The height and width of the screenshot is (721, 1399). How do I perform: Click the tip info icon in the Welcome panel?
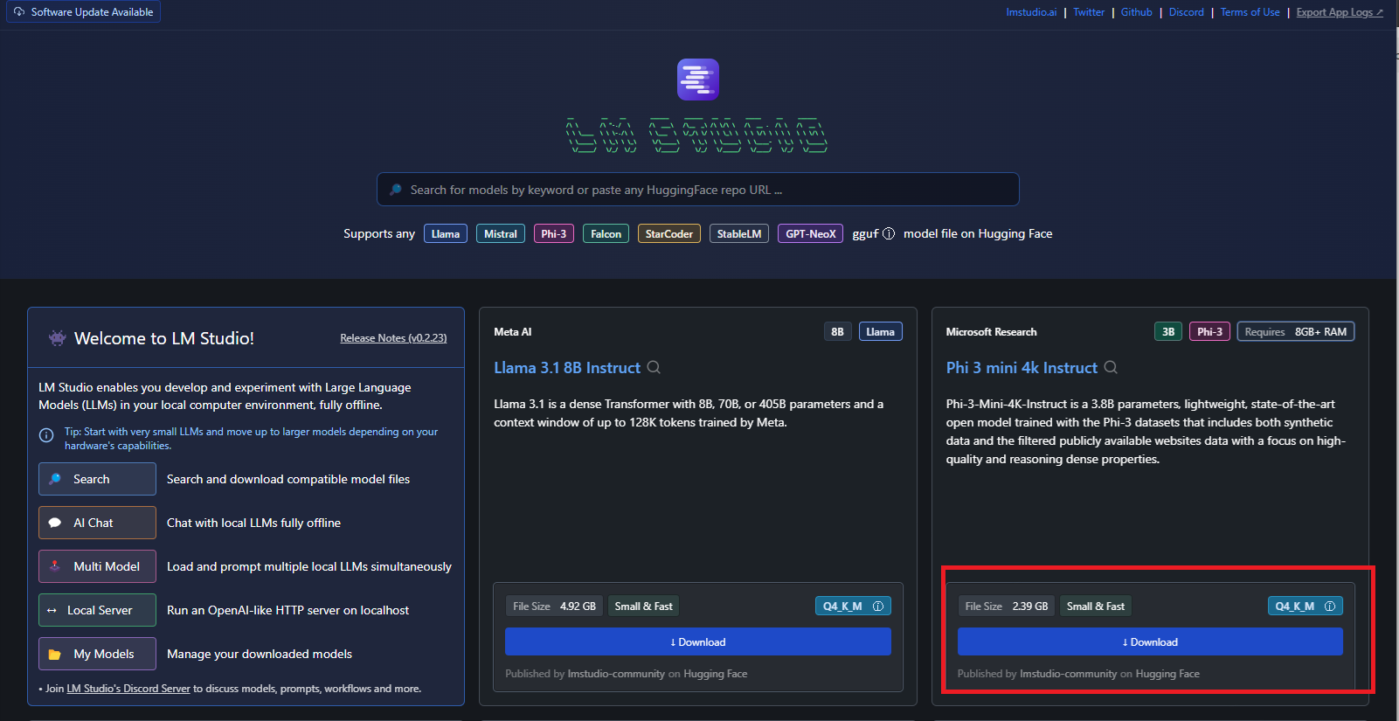pos(47,435)
